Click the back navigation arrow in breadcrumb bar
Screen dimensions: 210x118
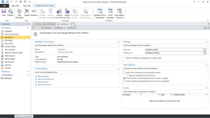tap(33, 28)
